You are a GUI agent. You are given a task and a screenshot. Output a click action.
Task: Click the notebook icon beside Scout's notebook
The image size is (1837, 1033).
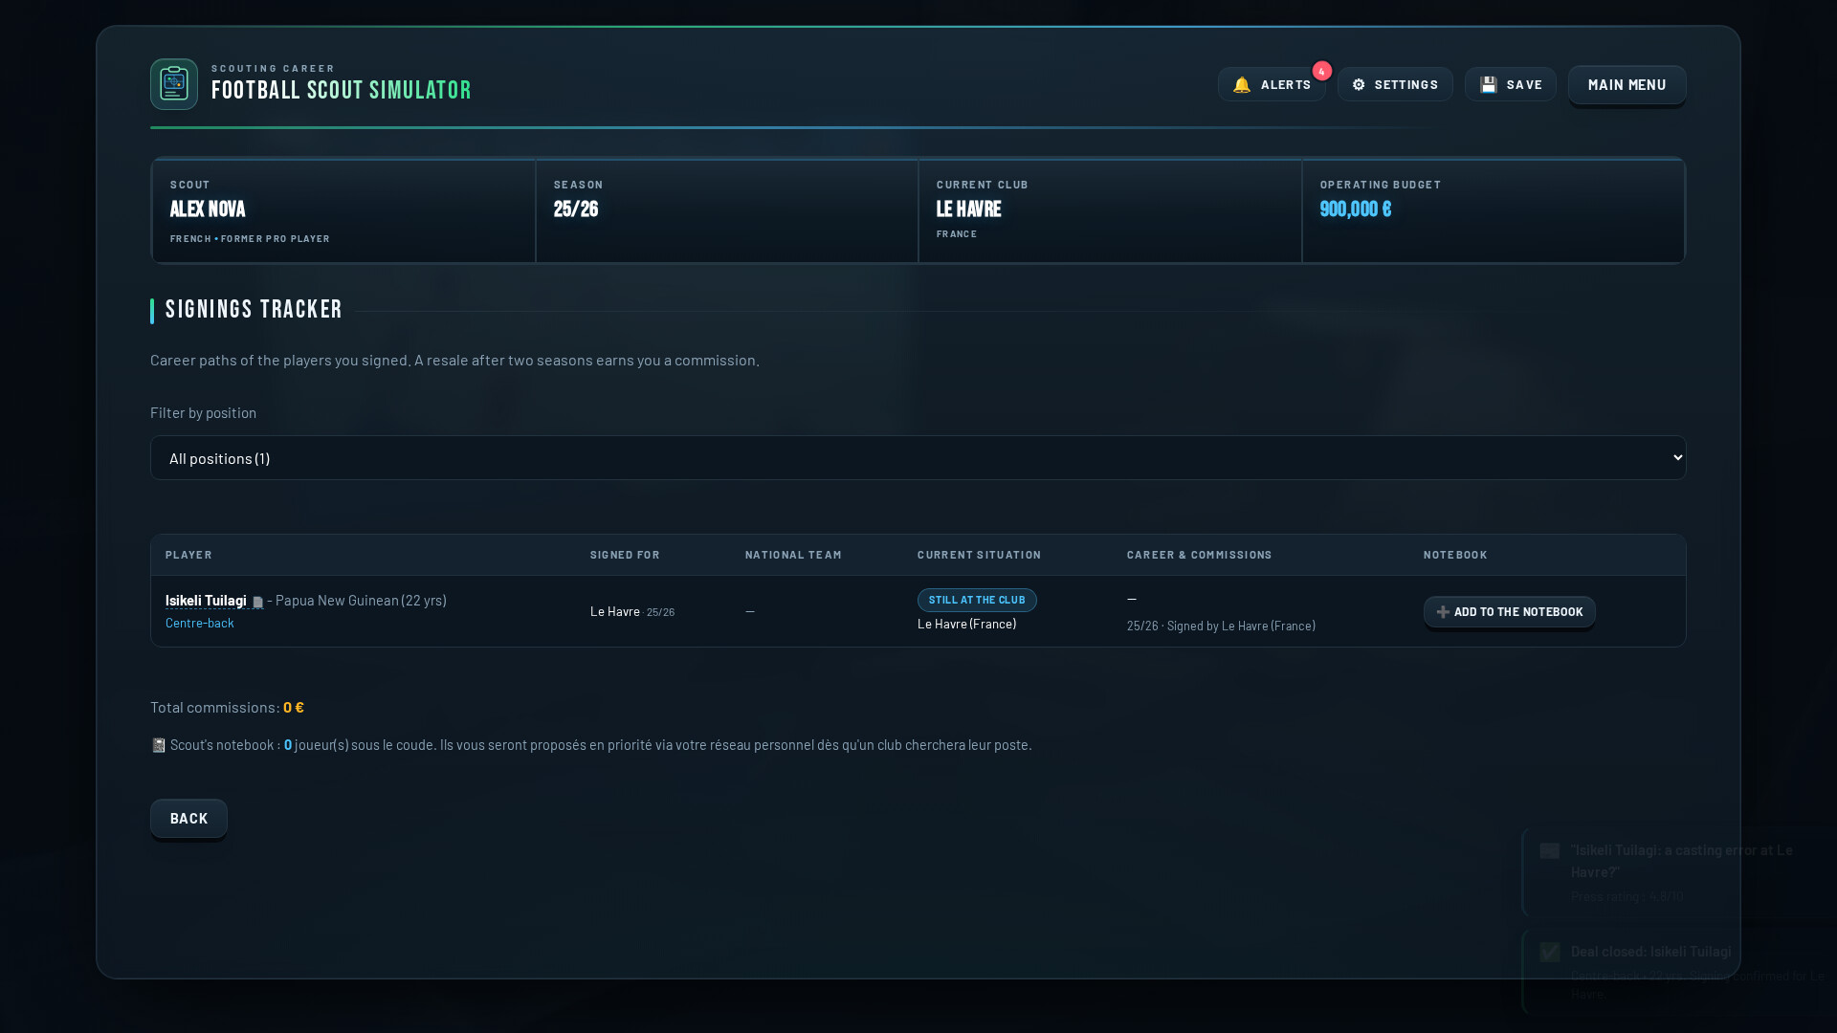pos(159,745)
